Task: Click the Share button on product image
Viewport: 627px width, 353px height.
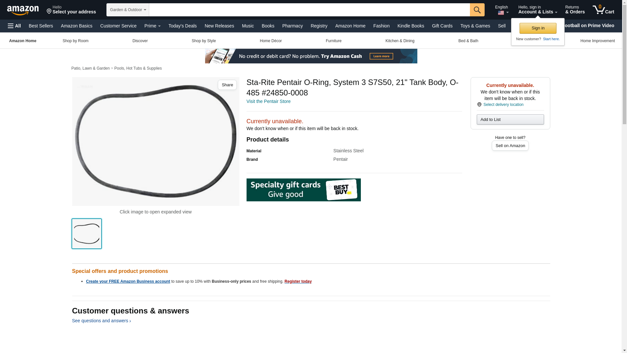Action: pos(227,85)
